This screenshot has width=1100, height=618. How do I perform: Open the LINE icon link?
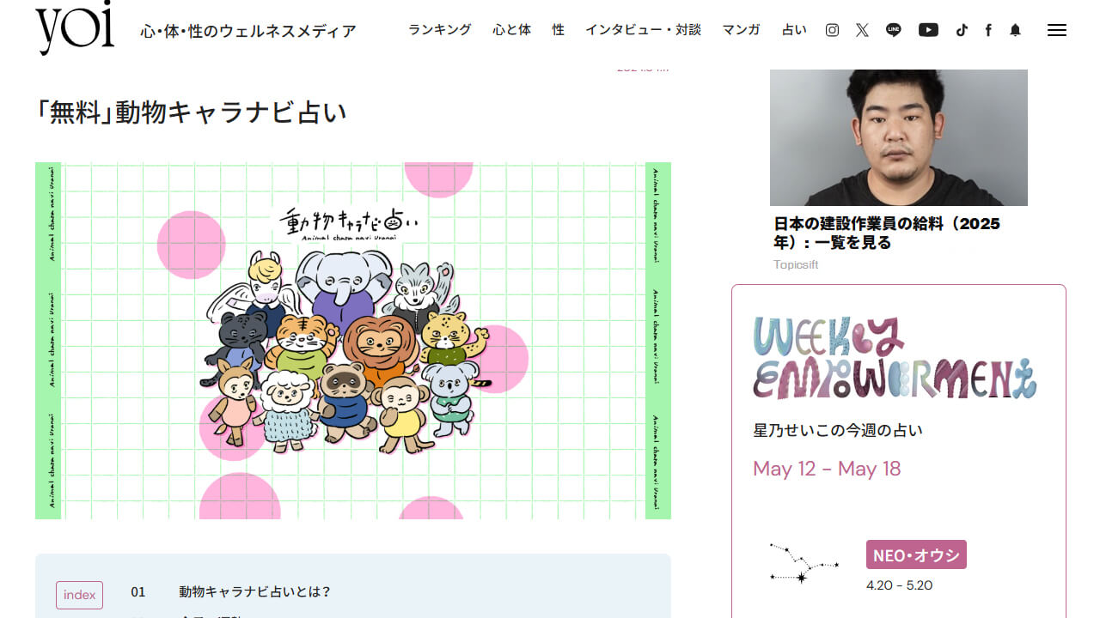[894, 30]
